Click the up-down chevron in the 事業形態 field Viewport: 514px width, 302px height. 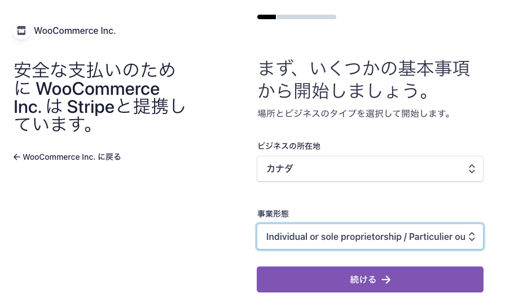[x=472, y=237]
